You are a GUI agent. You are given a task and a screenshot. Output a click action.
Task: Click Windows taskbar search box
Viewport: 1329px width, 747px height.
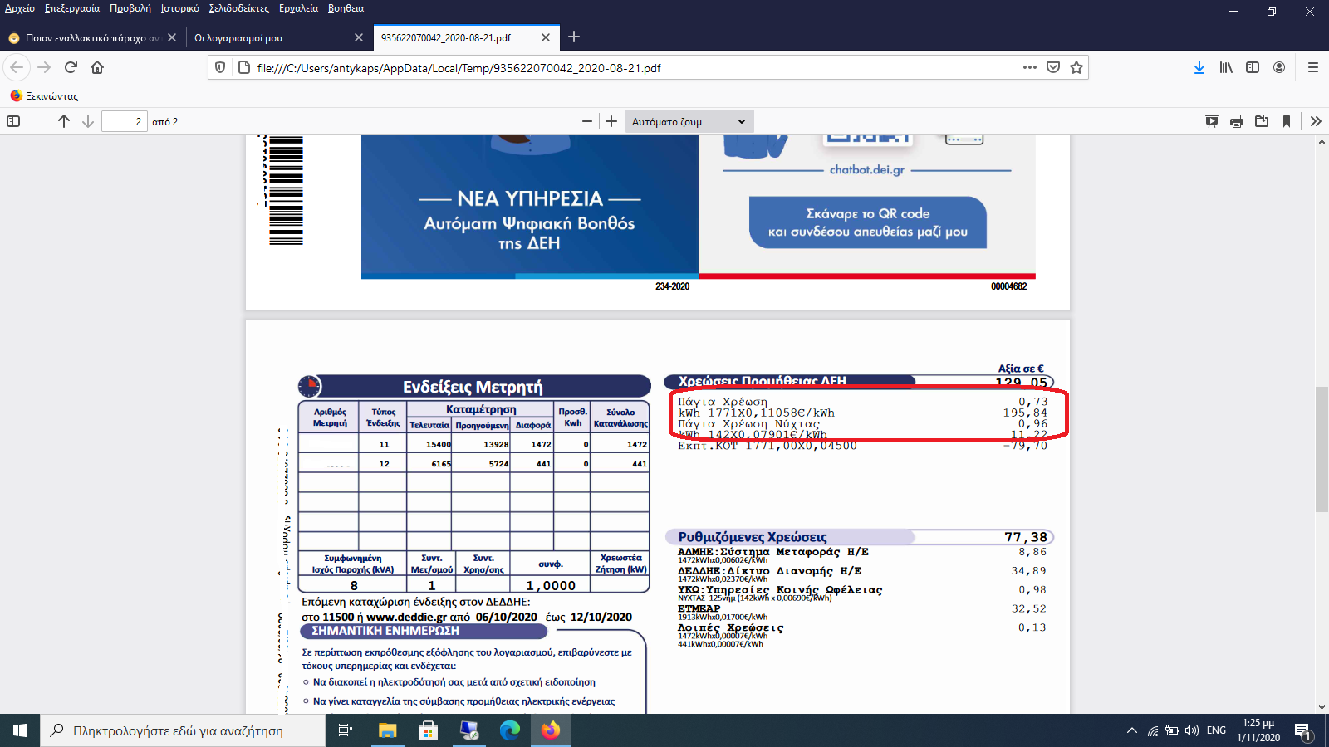tap(183, 730)
